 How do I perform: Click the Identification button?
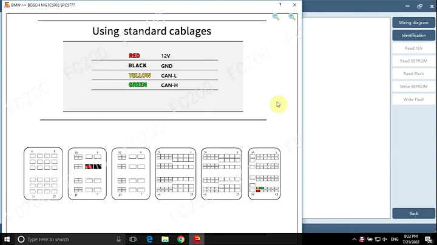[x=413, y=35]
